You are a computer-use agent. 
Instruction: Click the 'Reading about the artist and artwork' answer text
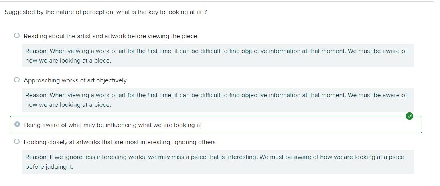tap(110, 36)
